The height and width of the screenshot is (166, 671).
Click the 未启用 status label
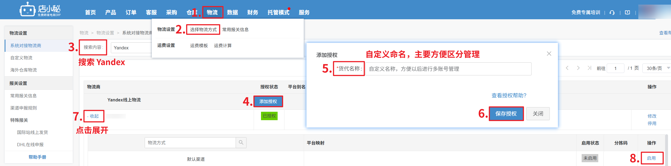pyautogui.click(x=590, y=158)
